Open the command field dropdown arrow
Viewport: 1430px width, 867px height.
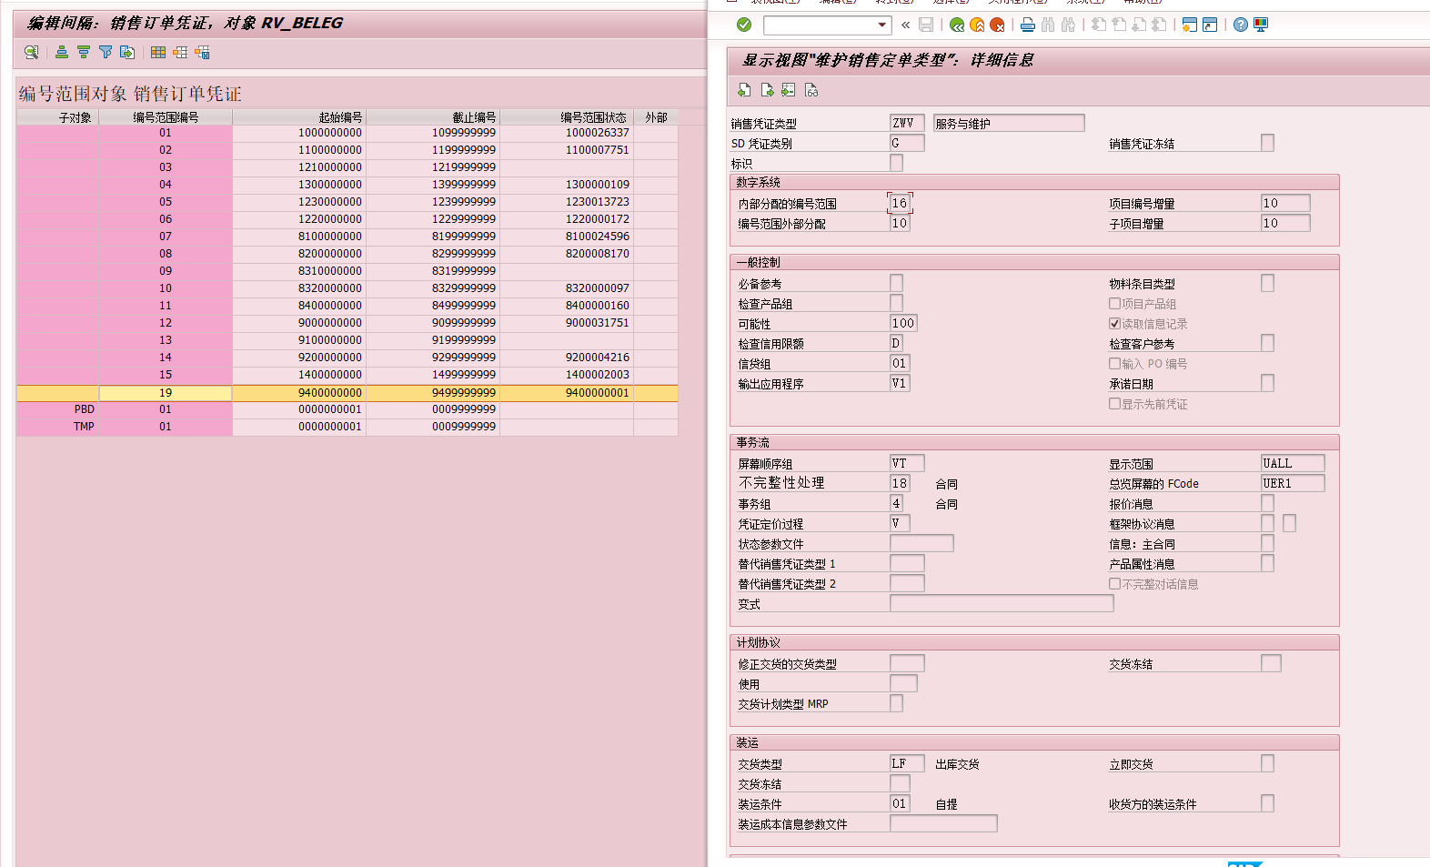(x=881, y=25)
